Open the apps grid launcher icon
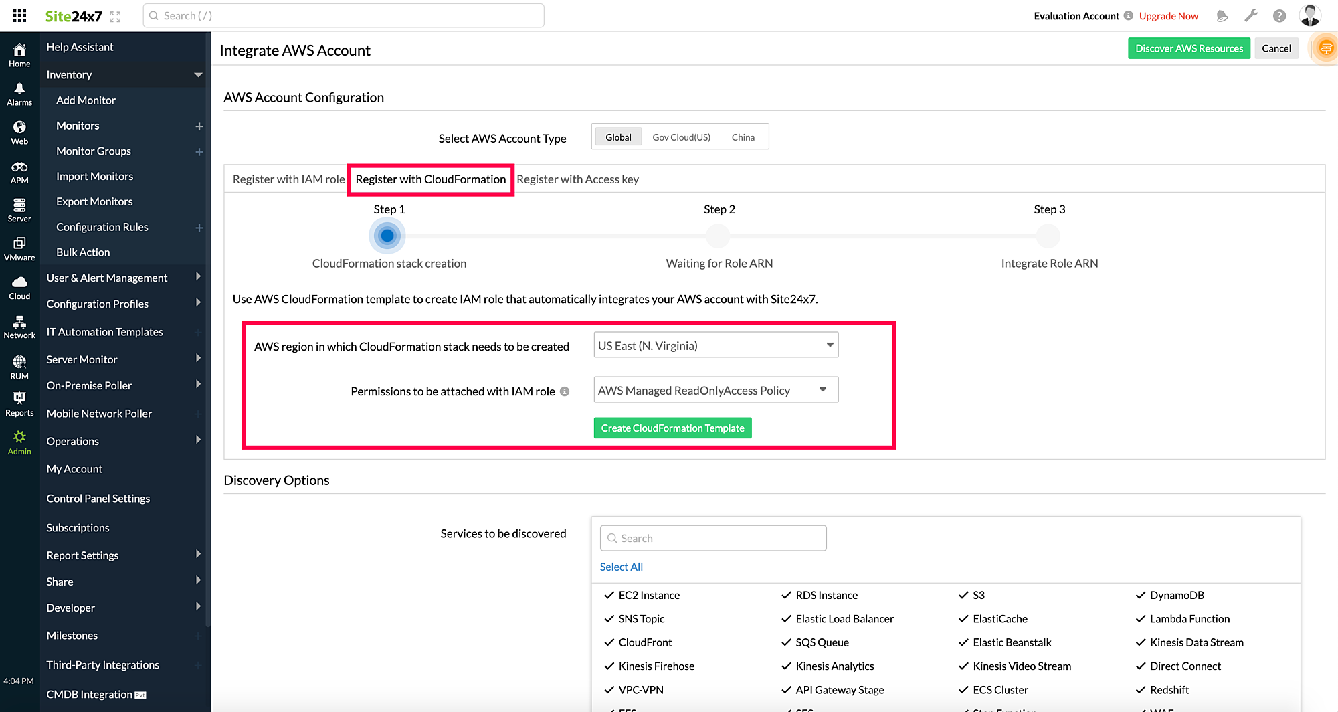The width and height of the screenshot is (1338, 712). point(19,15)
